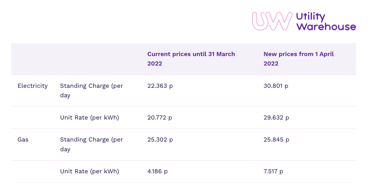The width and height of the screenshot is (370, 194).
Task: Select the 'New prices from 1 April 2022' header
Action: tap(299, 59)
